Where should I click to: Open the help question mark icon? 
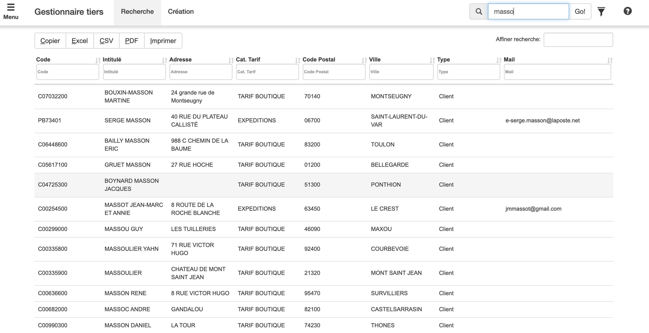click(x=627, y=11)
